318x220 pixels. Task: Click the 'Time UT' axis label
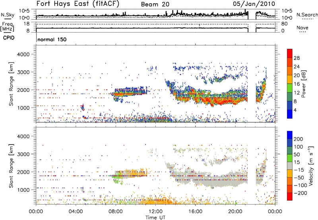tap(155, 218)
